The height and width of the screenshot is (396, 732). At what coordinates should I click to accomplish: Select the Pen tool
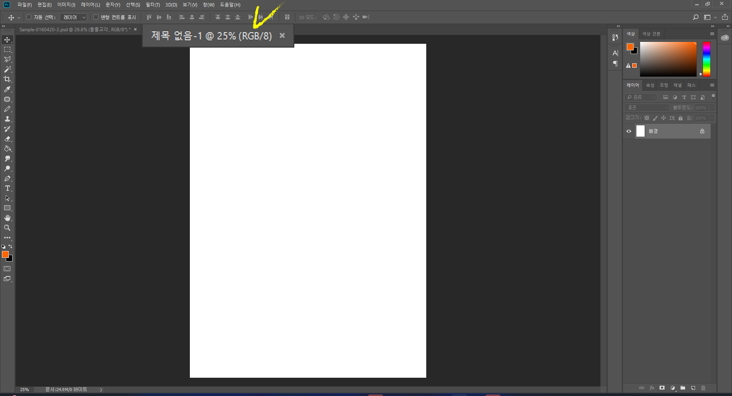pos(7,178)
